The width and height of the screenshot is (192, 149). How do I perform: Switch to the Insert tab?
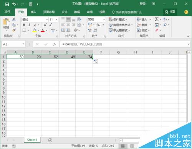point(33,12)
